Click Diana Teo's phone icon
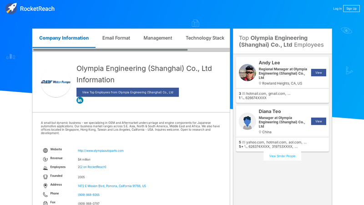The image size is (364, 205). [246, 147]
